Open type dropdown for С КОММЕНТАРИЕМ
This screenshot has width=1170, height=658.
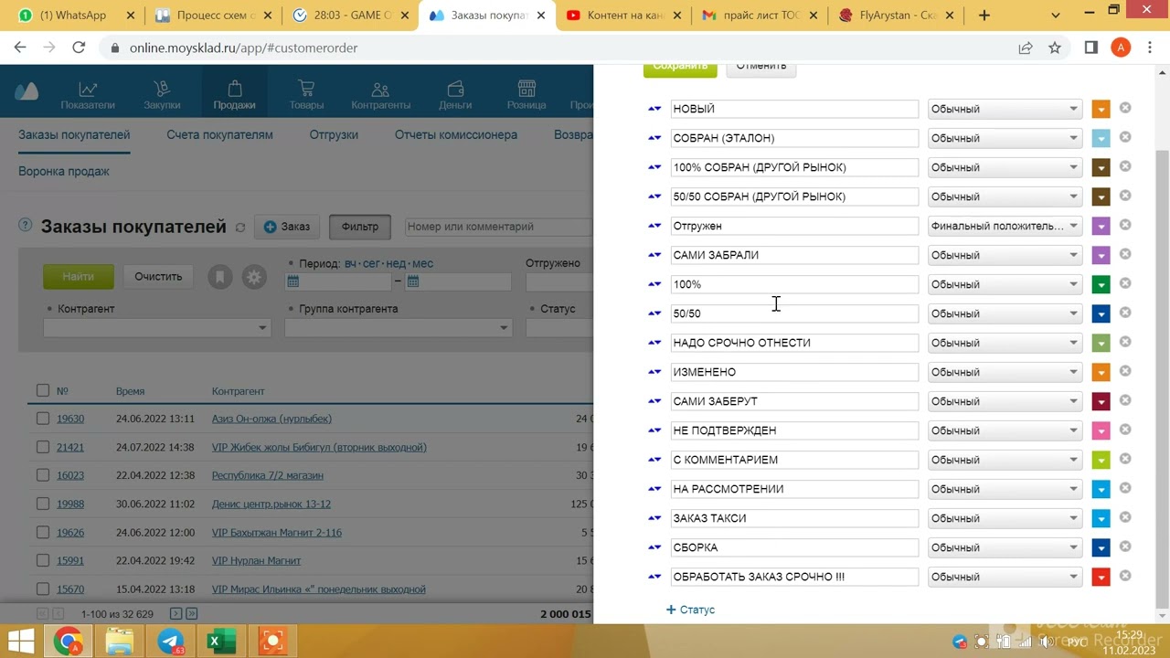click(x=1005, y=460)
